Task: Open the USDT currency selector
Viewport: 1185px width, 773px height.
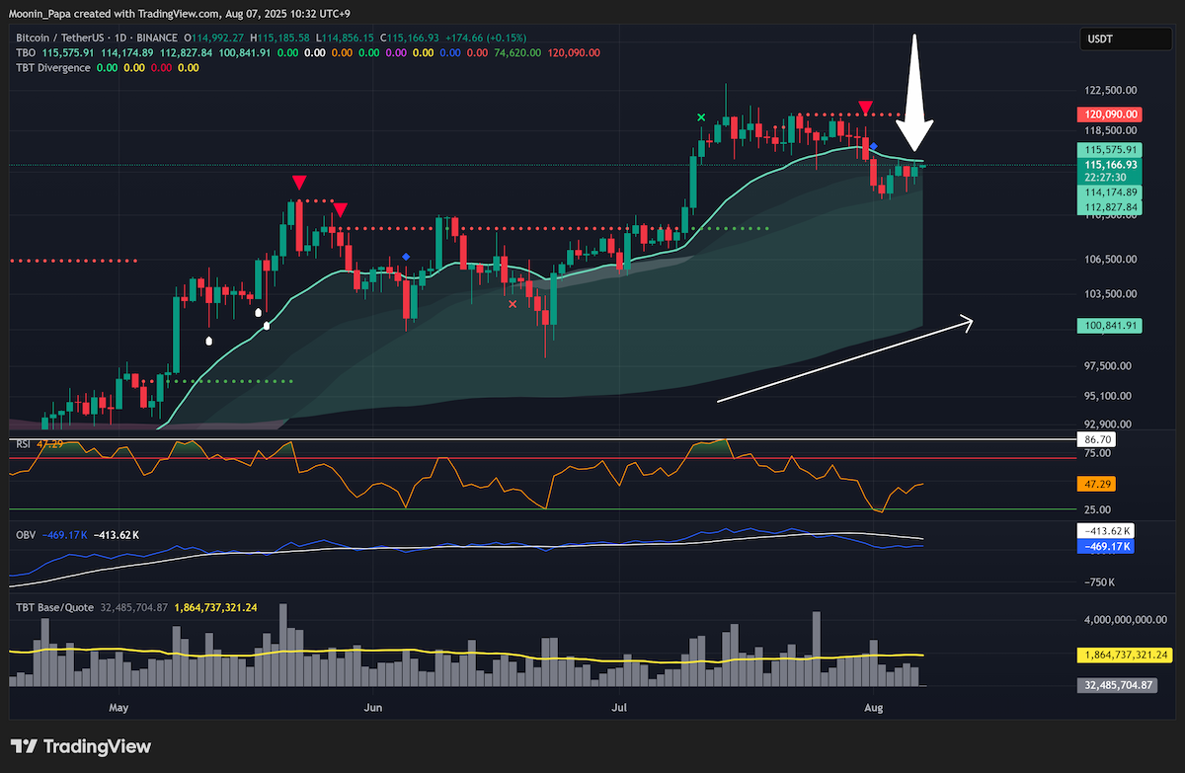Action: (1112, 40)
